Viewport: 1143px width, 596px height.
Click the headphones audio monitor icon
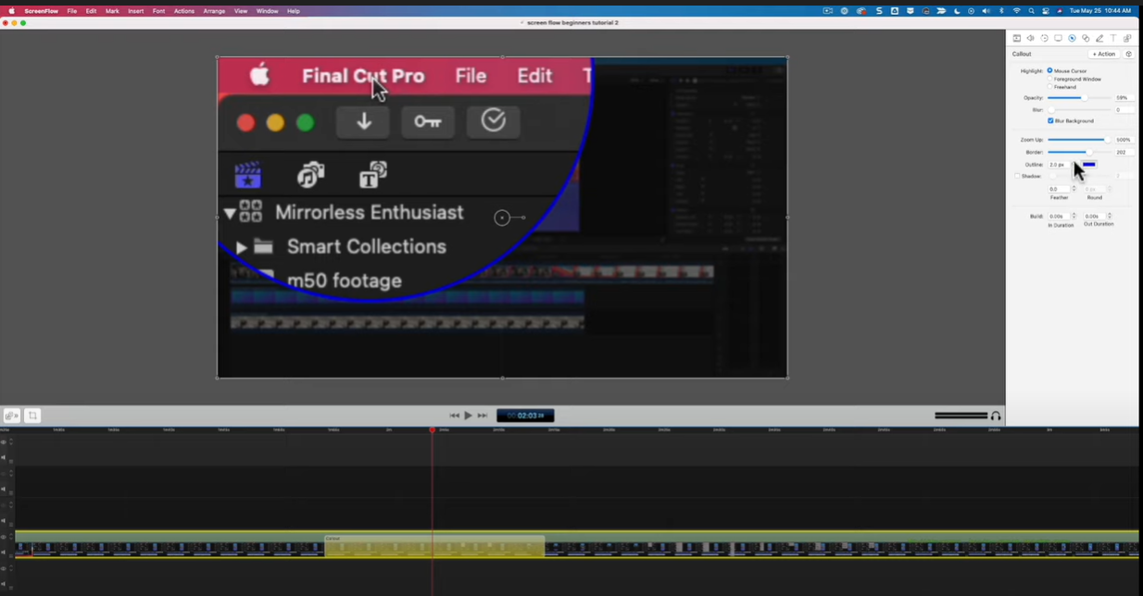996,416
